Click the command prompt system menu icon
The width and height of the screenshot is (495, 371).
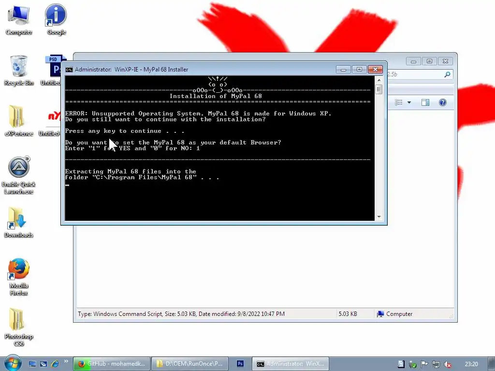coord(69,70)
